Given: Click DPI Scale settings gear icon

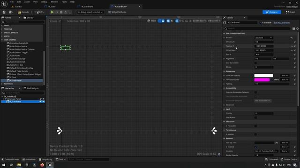Looking at the screenshot, I should (x=219, y=154).
